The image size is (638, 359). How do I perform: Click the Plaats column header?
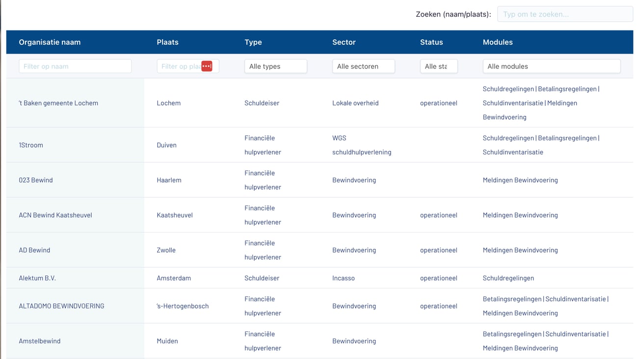coord(167,42)
